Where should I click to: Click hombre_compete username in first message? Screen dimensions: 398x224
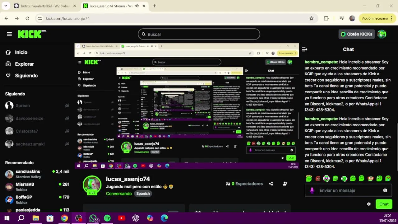(321, 62)
